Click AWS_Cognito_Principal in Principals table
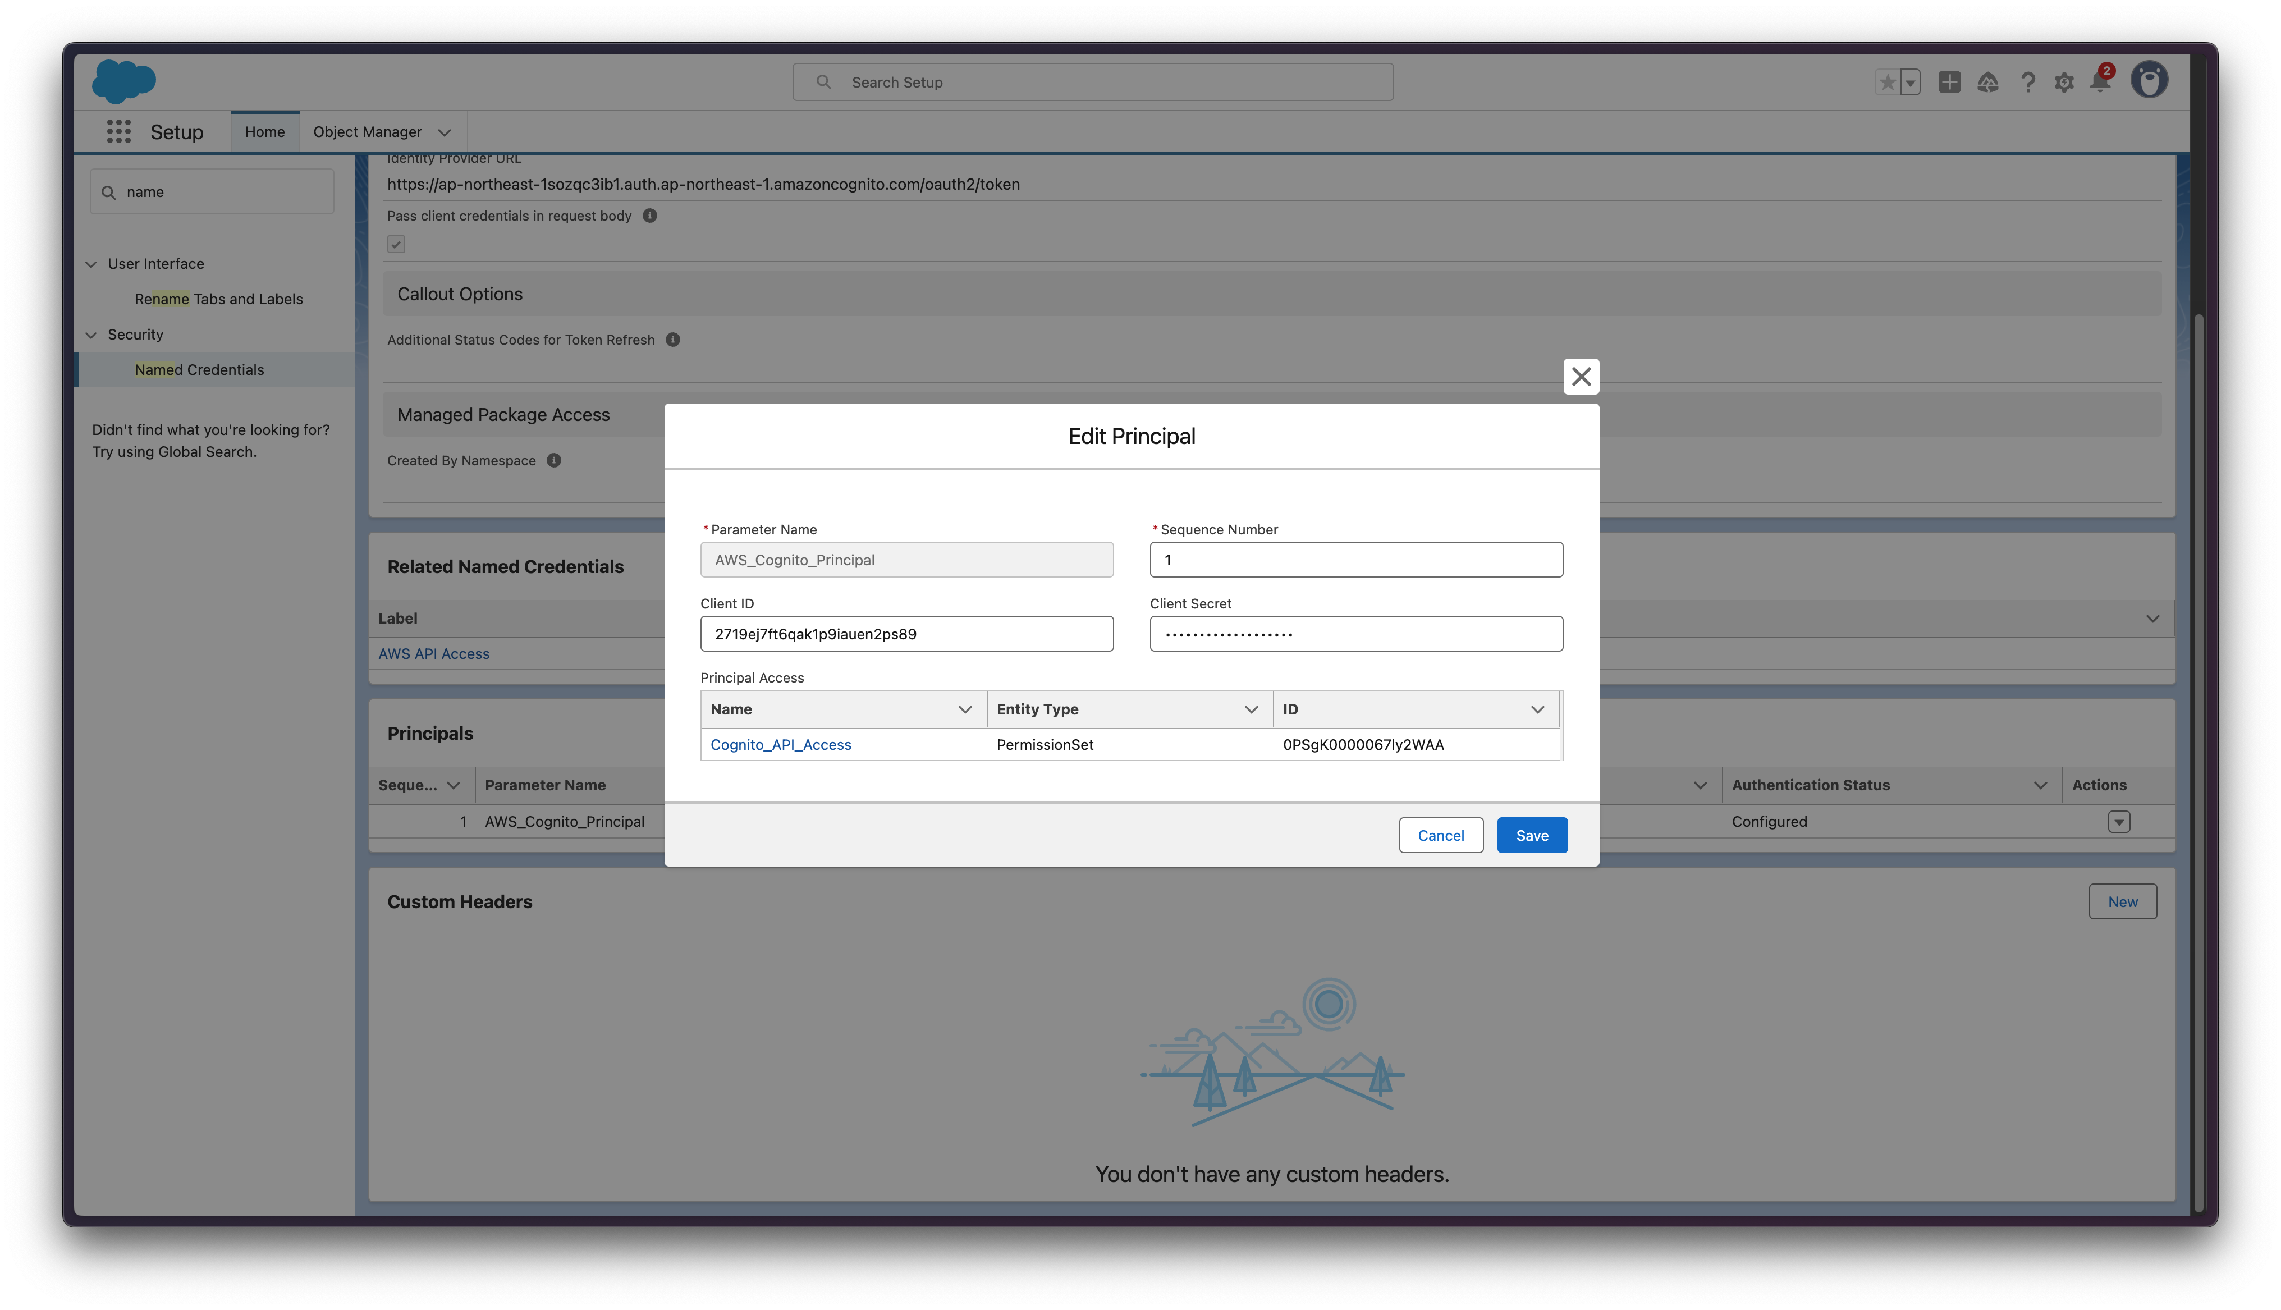This screenshot has width=2281, height=1310. pos(564,822)
